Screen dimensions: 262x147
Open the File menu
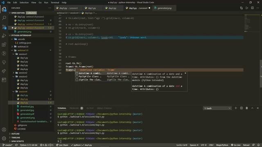[x=9, y=2]
